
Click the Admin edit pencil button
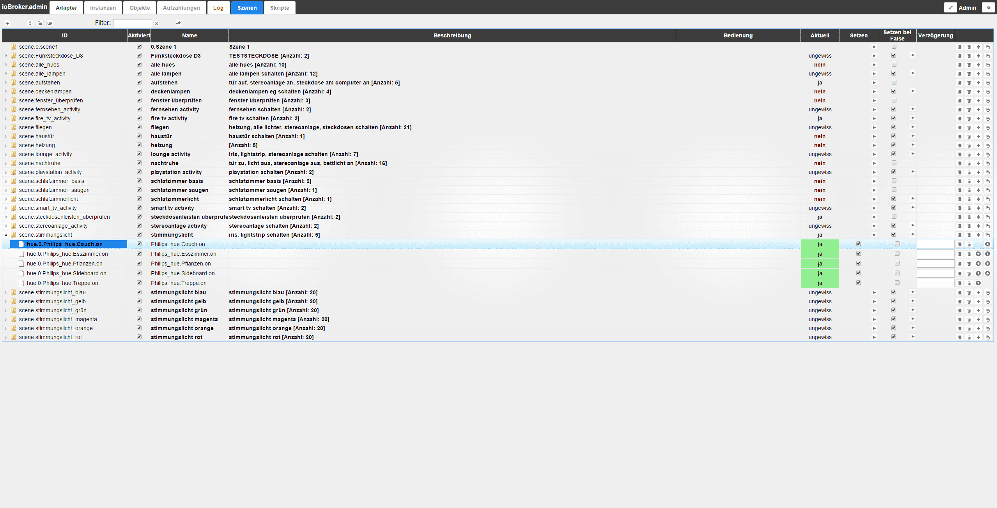pyautogui.click(x=950, y=7)
